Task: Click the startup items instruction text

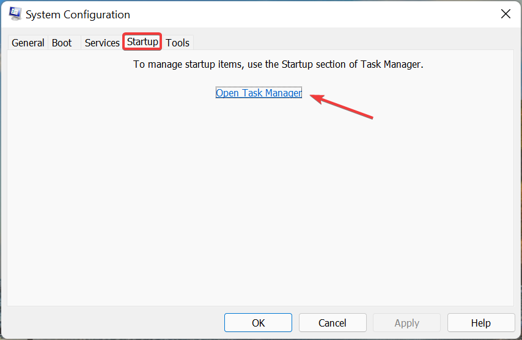Action: click(x=278, y=64)
